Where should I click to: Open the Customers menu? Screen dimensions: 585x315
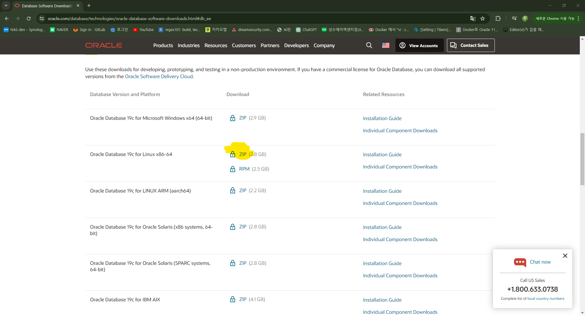click(x=244, y=45)
